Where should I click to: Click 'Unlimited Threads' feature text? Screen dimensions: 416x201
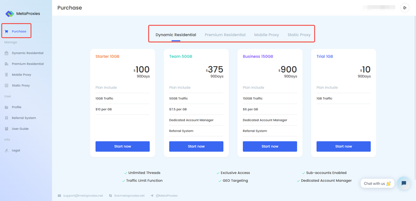144,173
